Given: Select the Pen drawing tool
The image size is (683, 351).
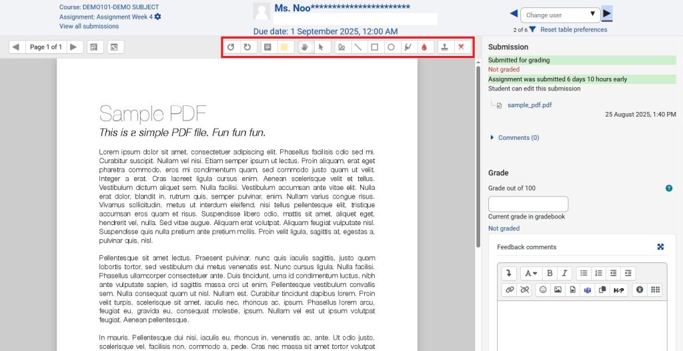Looking at the screenshot, I should click(x=341, y=47).
